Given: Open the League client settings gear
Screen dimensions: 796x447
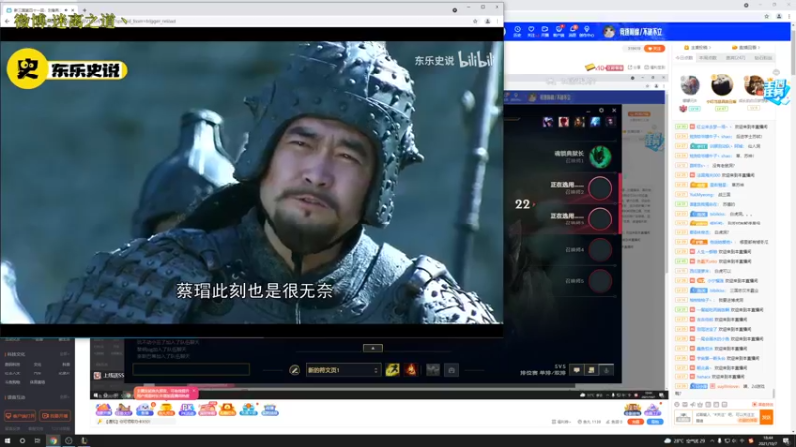Looking at the screenshot, I should point(601,110).
